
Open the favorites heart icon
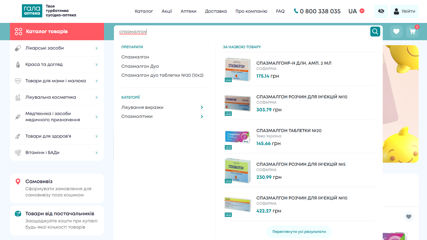396,32
